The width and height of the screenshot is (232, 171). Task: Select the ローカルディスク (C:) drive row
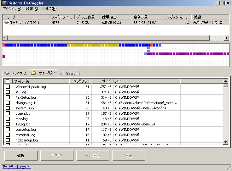116,23
